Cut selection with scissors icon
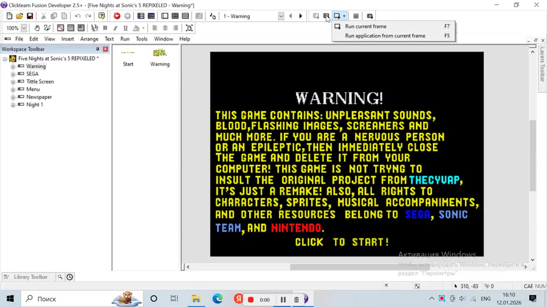Viewport: 547px width, 307px height. (43, 16)
